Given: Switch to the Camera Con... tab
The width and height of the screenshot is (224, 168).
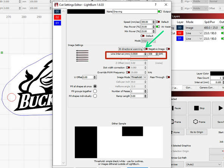Looking at the screenshot, I should (x=207, y=87).
